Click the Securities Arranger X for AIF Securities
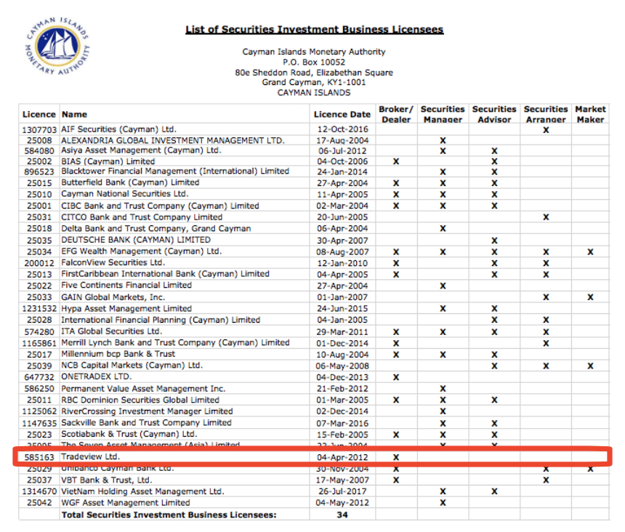The image size is (625, 532). [546, 130]
